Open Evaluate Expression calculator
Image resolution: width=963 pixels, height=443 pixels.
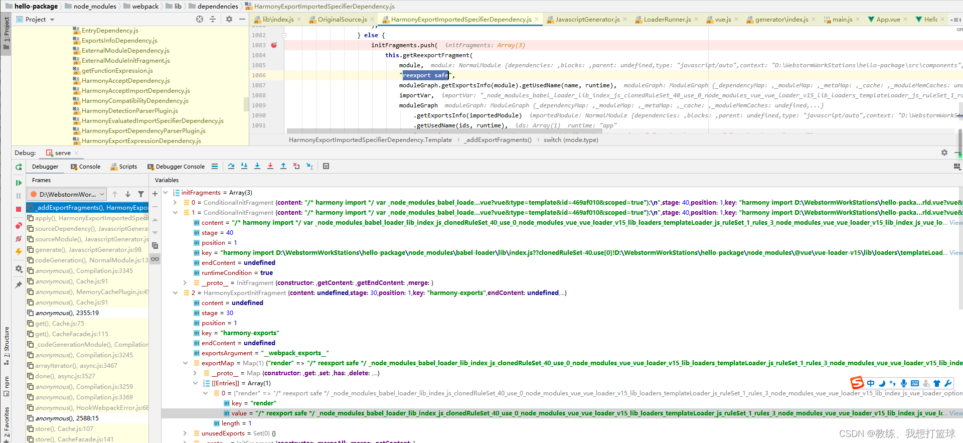tap(326, 166)
